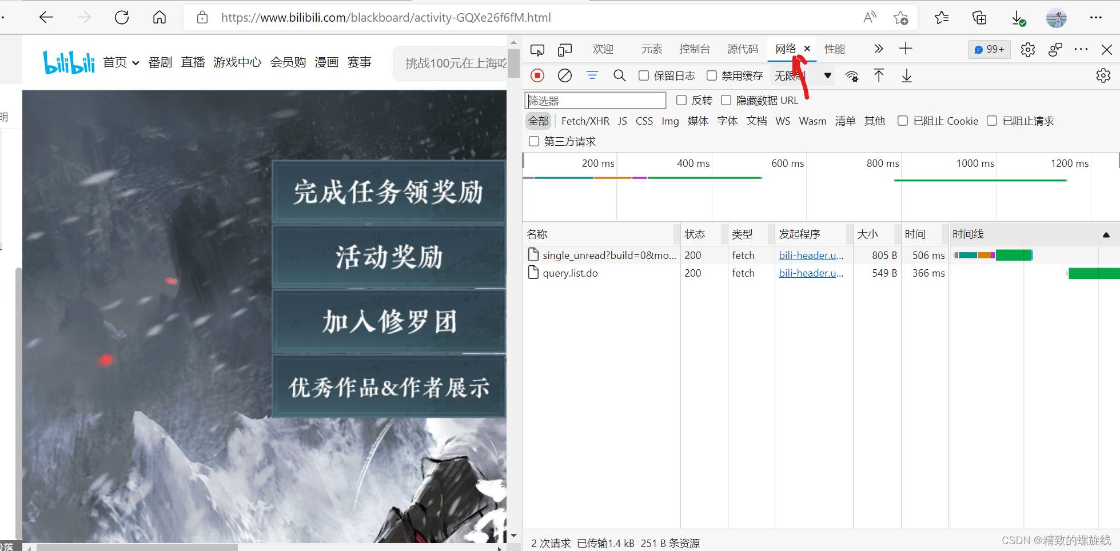This screenshot has height=551, width=1120.
Task: Open network search magnifier
Action: tap(619, 75)
